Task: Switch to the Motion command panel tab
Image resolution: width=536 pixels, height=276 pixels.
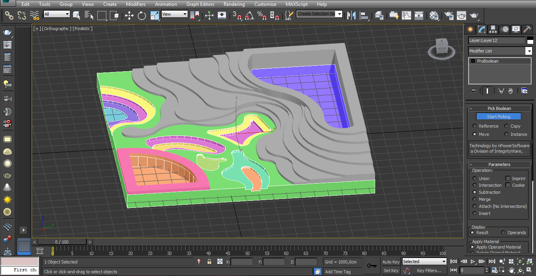Action: click(505, 29)
